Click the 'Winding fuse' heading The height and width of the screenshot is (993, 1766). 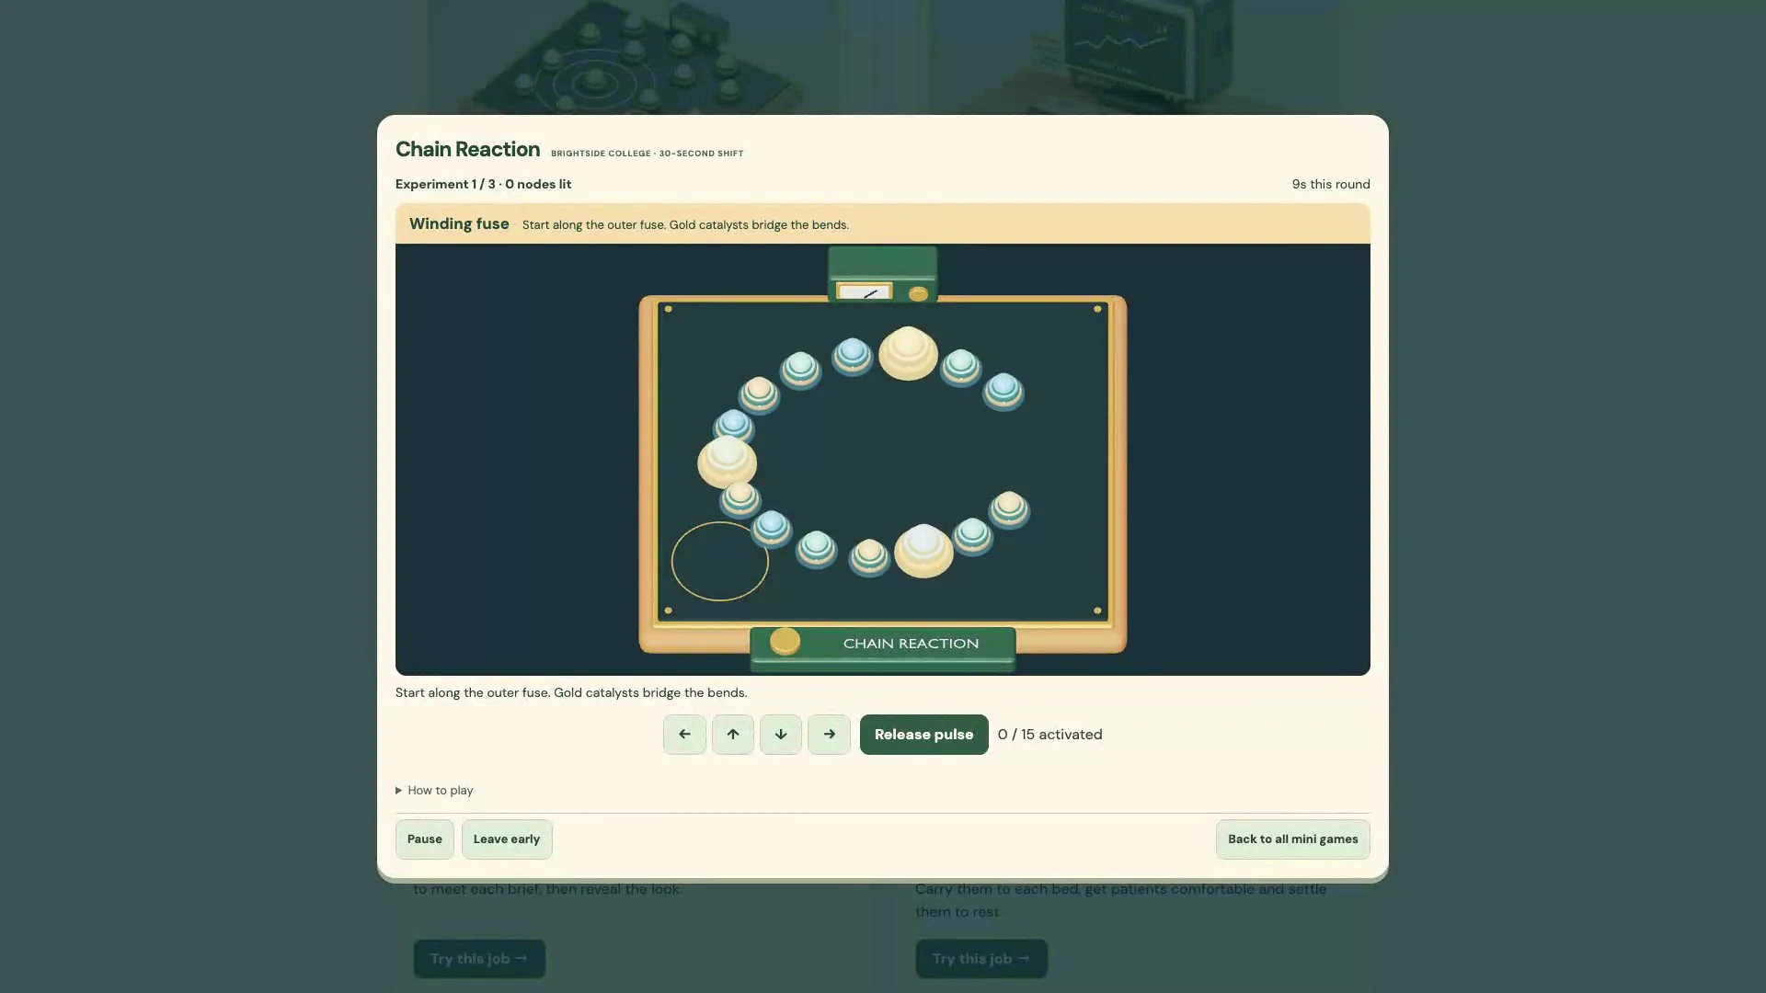pos(459,223)
